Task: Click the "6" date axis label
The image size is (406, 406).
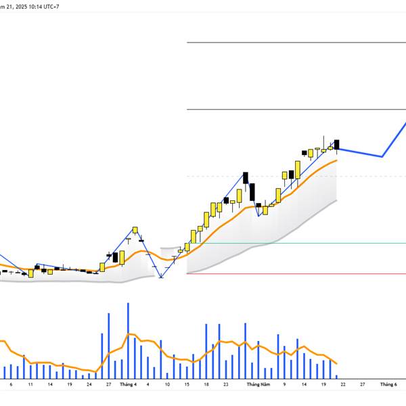Action: [x=11, y=384]
